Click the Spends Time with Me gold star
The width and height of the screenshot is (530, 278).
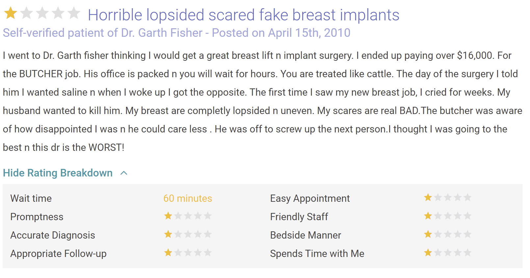click(428, 253)
